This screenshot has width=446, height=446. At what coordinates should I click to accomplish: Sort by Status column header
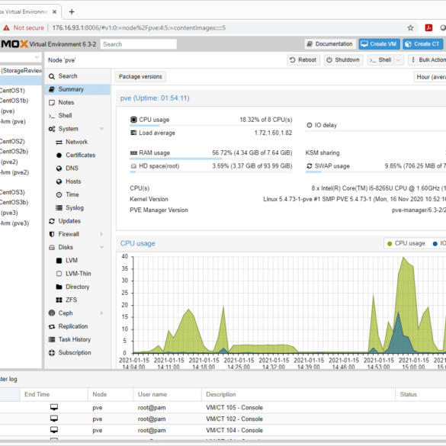(x=421, y=394)
